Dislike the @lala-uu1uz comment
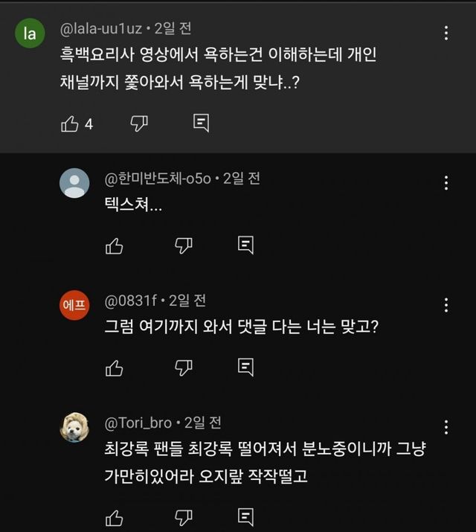The width and height of the screenshot is (476, 532). [x=139, y=124]
